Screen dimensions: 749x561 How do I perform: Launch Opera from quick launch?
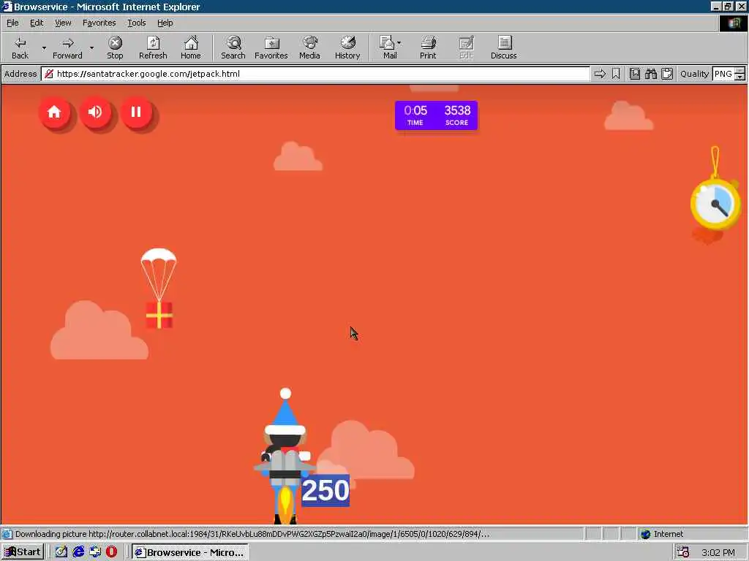coord(112,552)
